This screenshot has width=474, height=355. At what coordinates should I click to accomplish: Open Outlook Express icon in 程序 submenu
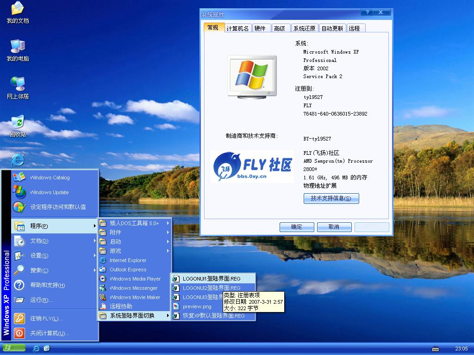103,269
